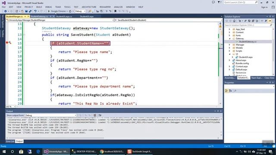Click the bookmark icon in the toolbar
This screenshot has height=155, width=276.
coord(115,11)
